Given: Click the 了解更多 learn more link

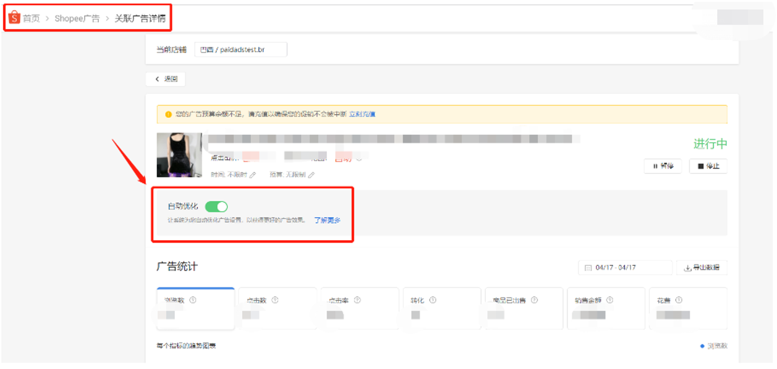Looking at the screenshot, I should pos(327,220).
